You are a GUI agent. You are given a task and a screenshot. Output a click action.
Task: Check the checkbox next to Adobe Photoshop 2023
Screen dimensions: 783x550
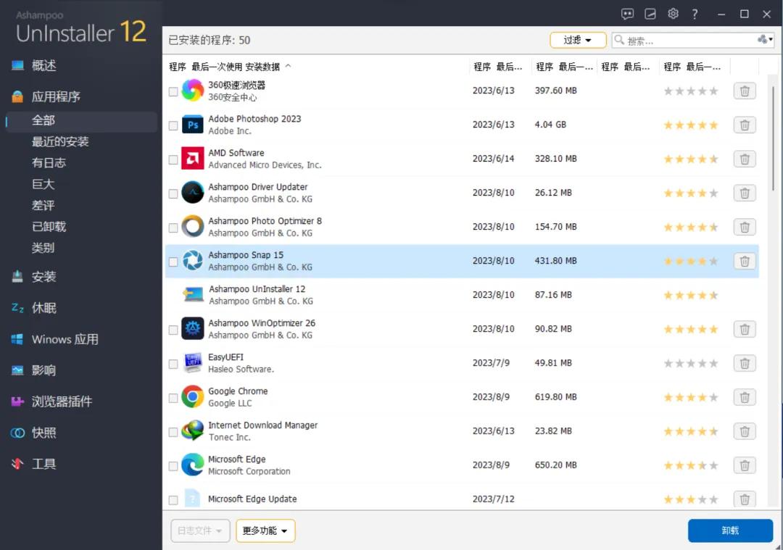173,125
